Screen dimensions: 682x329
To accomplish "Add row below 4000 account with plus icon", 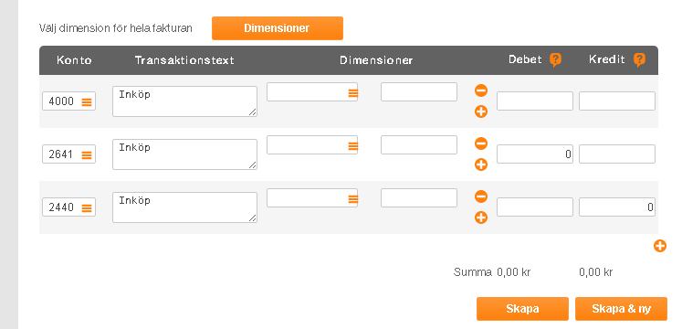I will 480,111.
